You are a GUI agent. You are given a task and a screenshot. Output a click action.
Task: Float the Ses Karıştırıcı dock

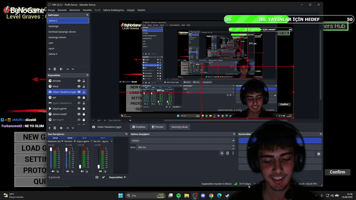(127, 134)
